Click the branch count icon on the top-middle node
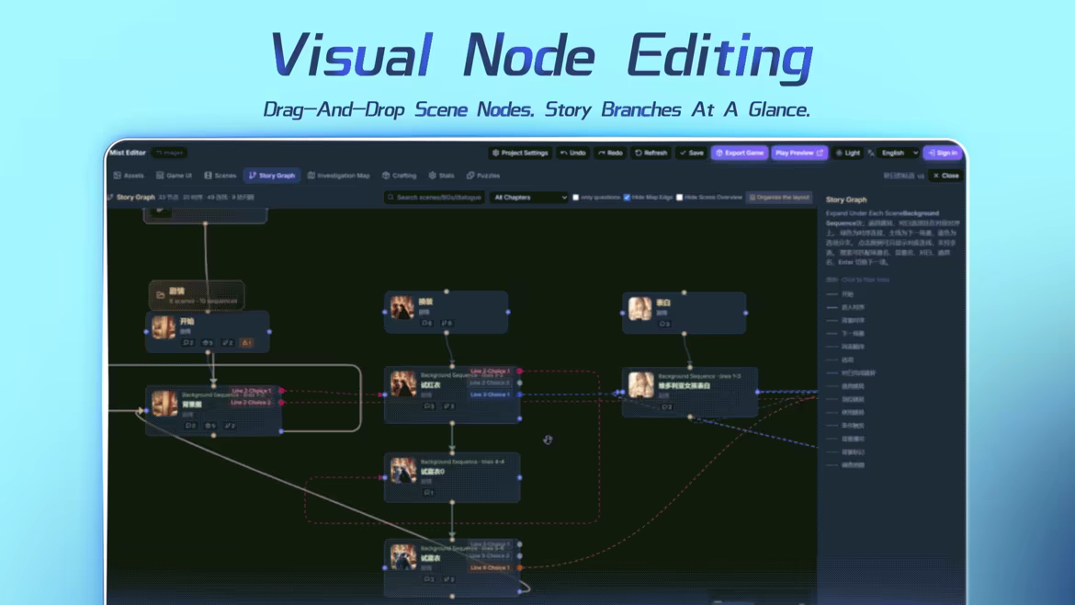The width and height of the screenshot is (1075, 605). click(x=447, y=323)
